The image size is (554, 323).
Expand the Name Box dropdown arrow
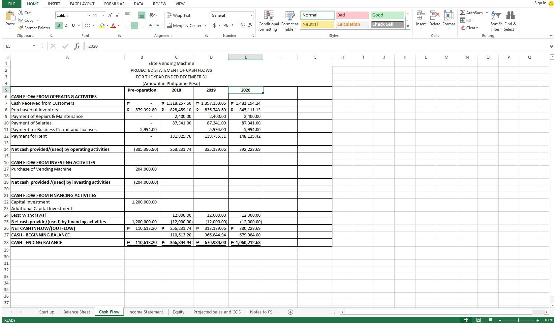pyautogui.click(x=34, y=46)
